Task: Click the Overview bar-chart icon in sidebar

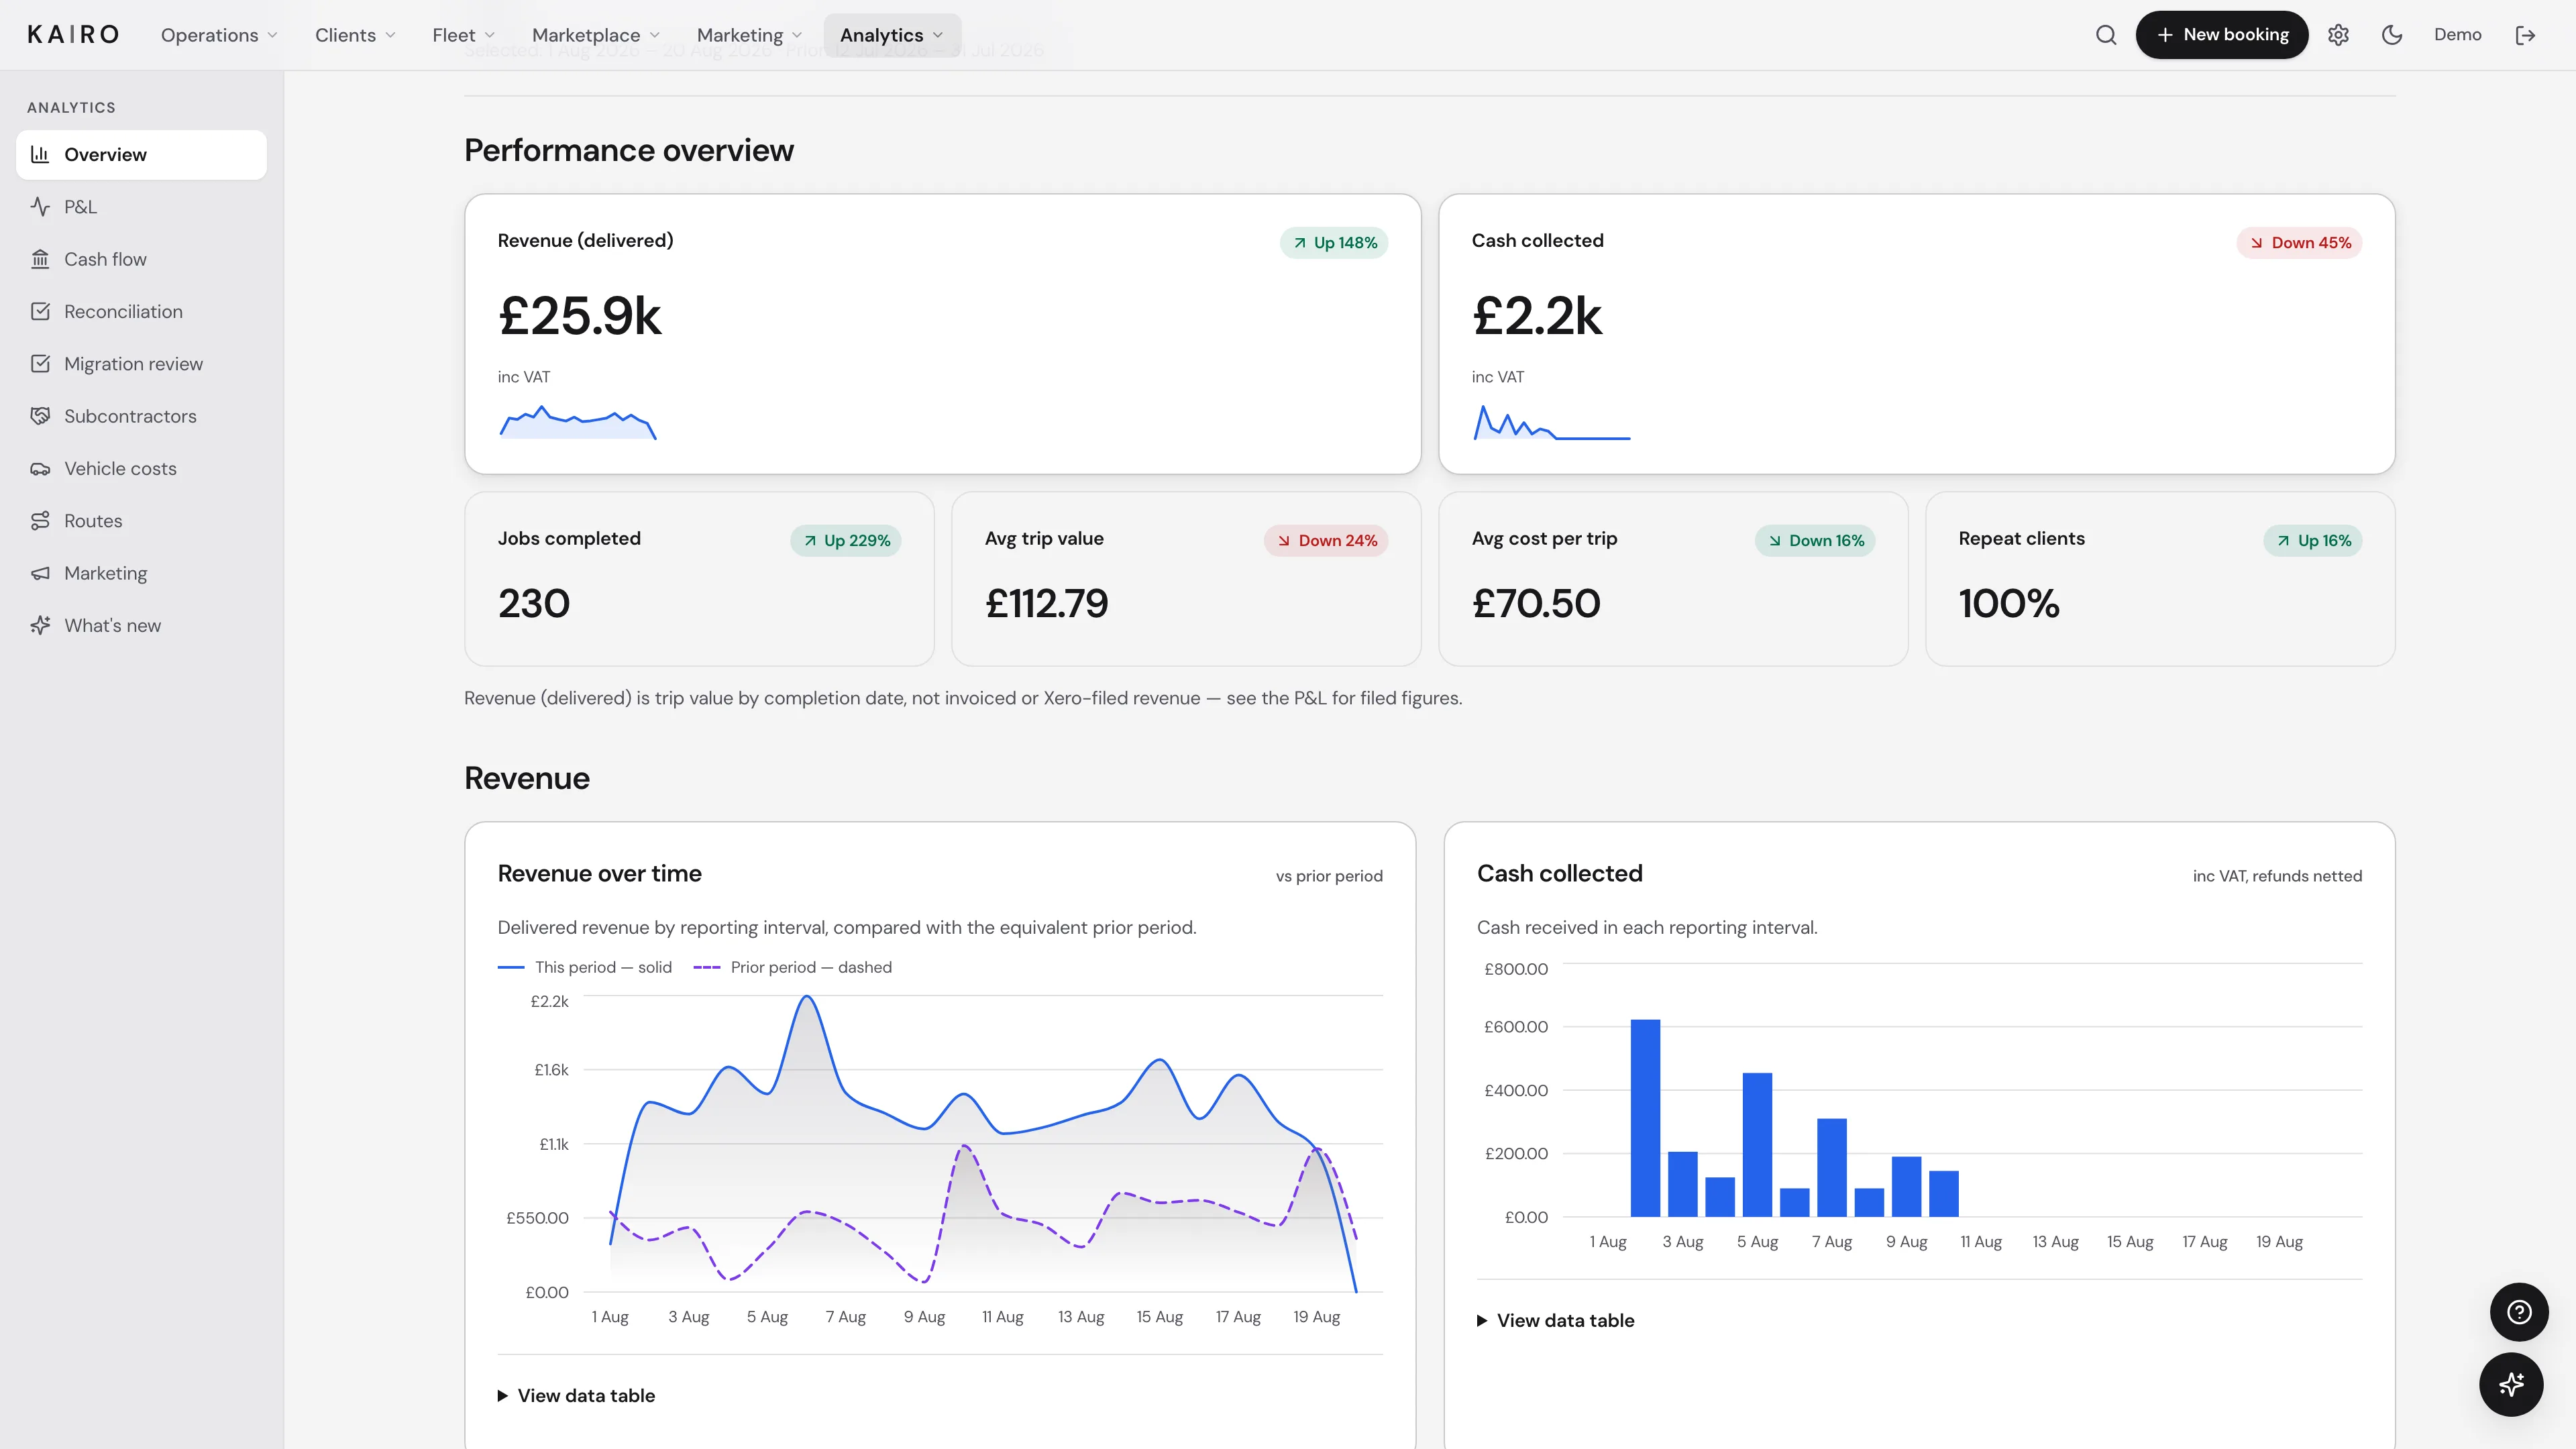Action: [40, 154]
